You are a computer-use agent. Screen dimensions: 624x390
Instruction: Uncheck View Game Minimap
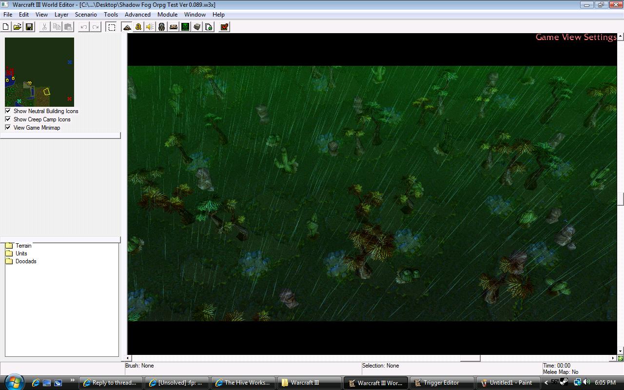[8, 127]
